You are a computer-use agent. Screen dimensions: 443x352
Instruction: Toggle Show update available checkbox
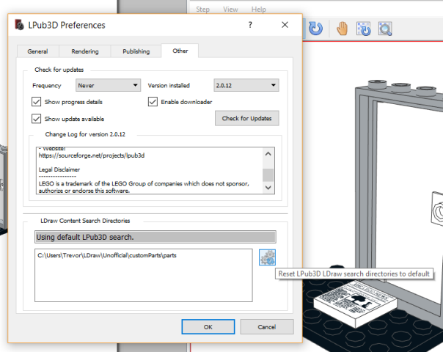point(36,119)
